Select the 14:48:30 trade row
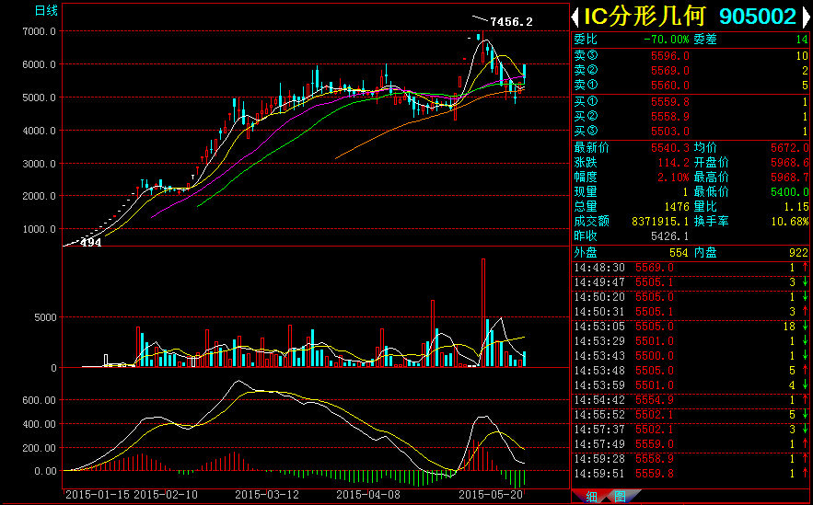 [x=691, y=268]
